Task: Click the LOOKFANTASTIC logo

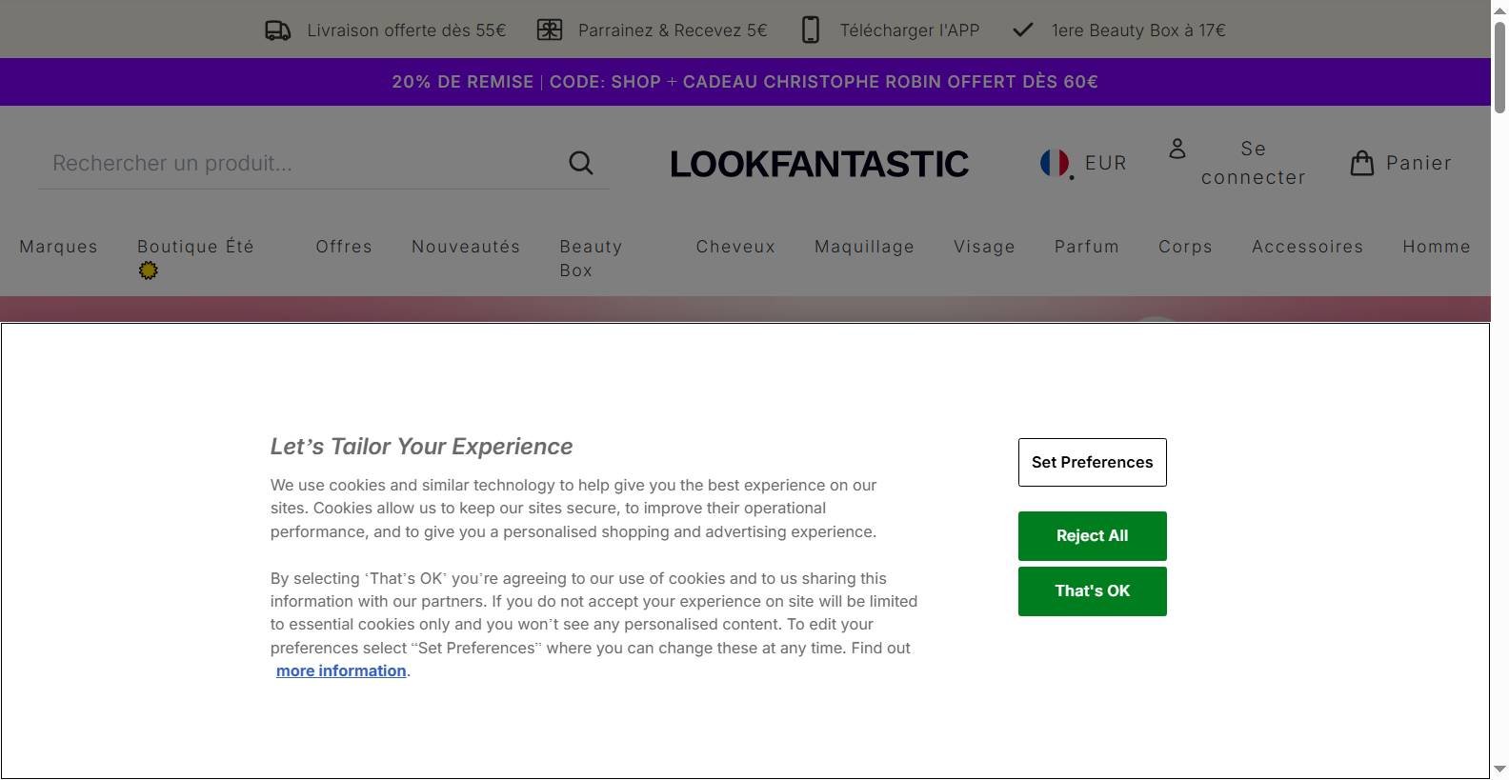Action: point(819,164)
